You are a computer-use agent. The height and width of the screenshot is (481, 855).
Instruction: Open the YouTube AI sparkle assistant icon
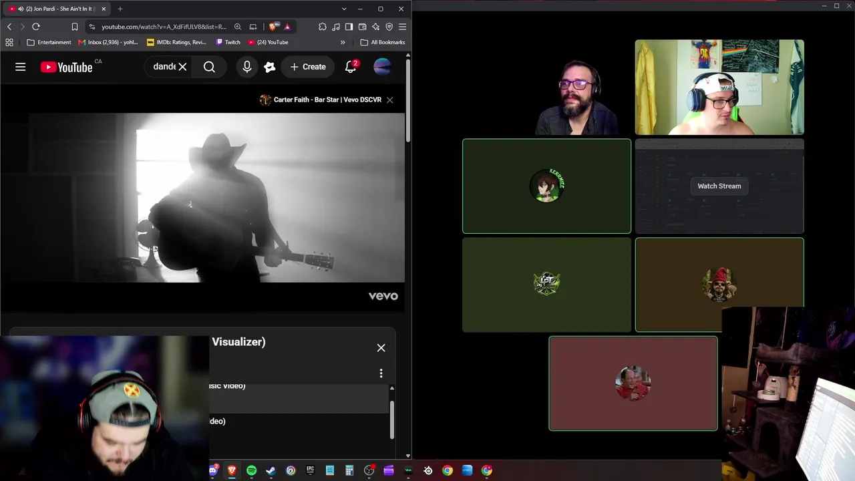pos(270,67)
